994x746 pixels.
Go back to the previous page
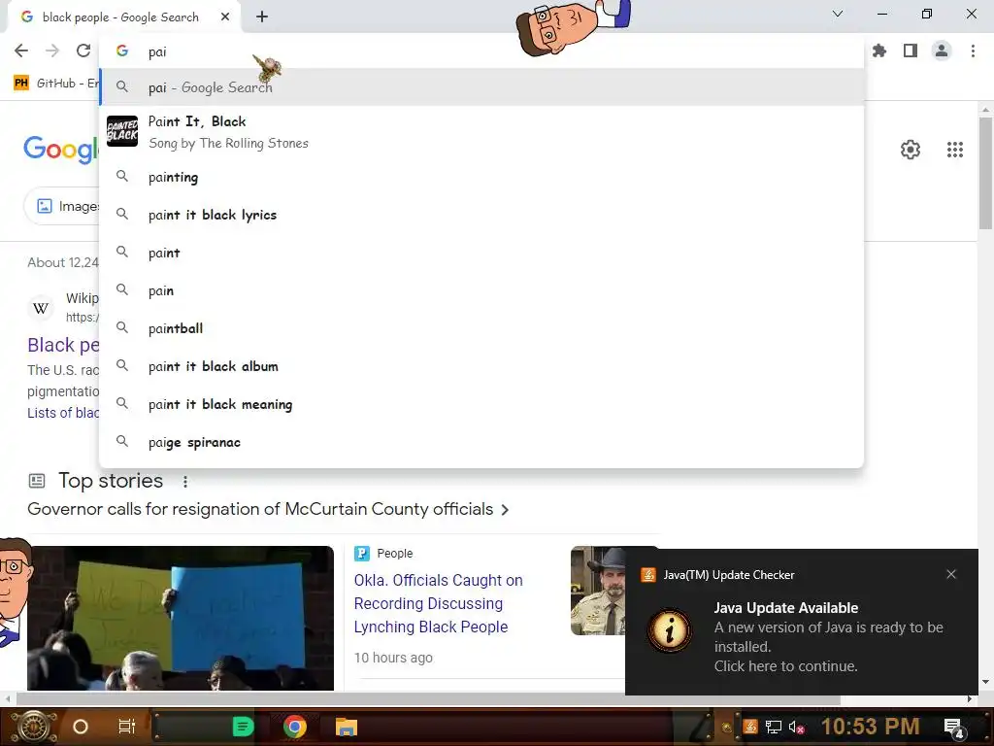(x=21, y=51)
